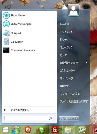
Task: Open FileZilla from the taskbar
Action: point(55,130)
